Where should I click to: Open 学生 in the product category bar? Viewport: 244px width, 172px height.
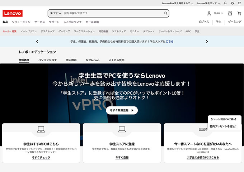(197, 32)
